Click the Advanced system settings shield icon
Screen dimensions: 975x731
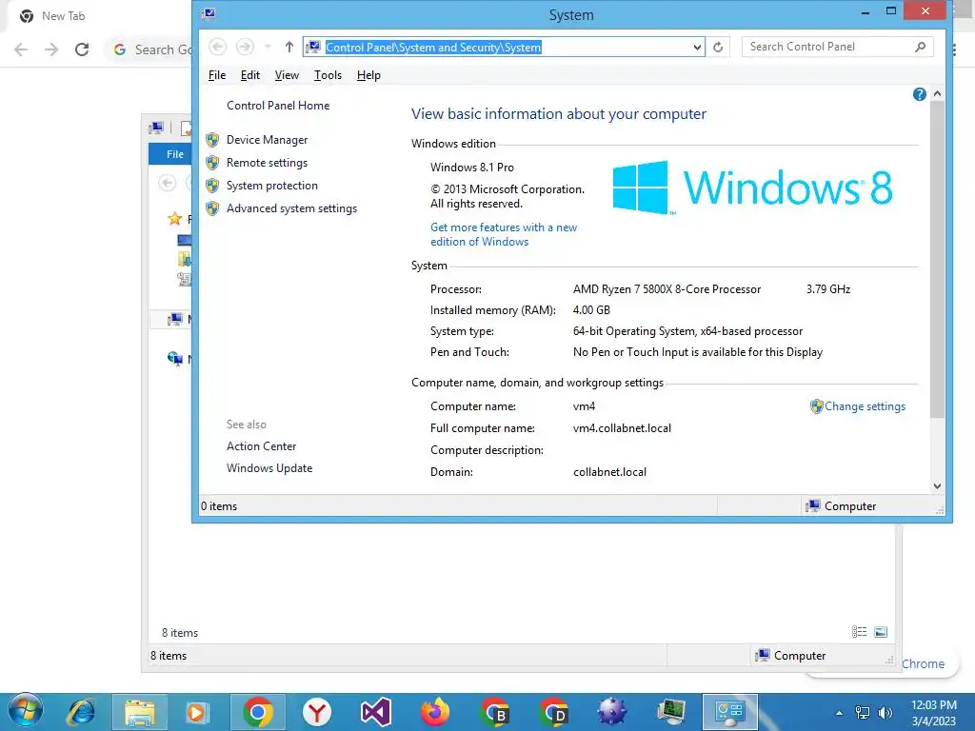(212, 208)
